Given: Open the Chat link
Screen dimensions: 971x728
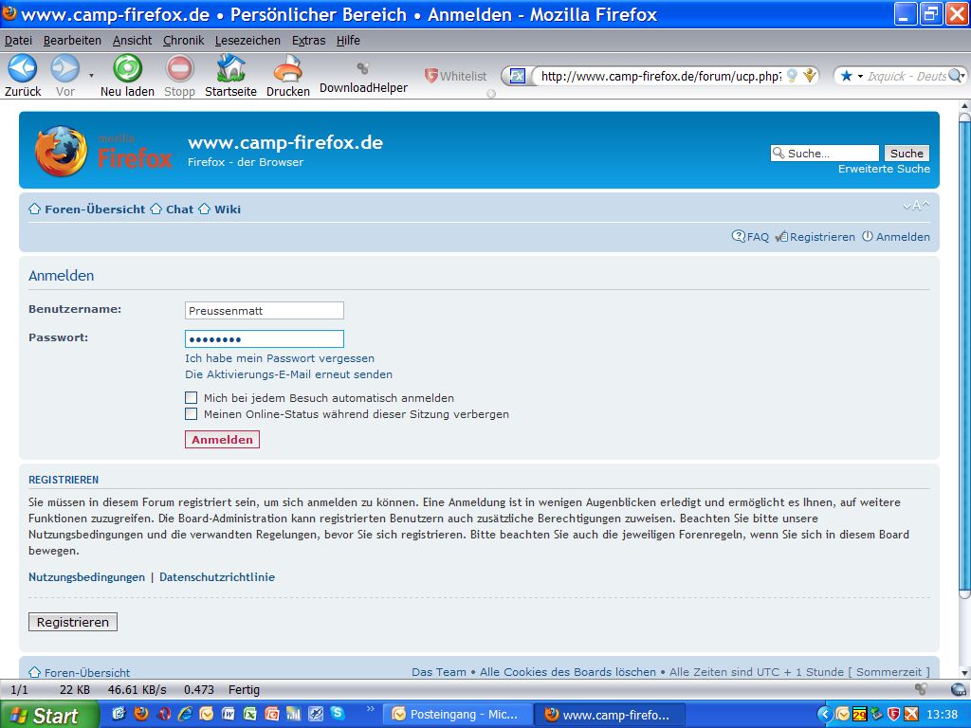Looking at the screenshot, I should 179,209.
